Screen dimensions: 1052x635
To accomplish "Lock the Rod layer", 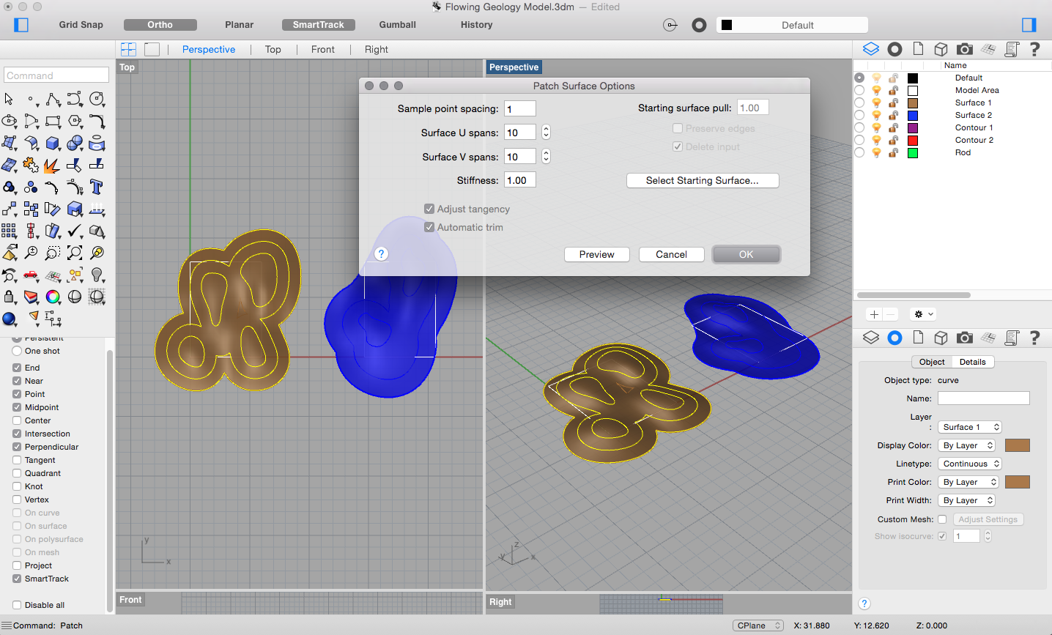I will pyautogui.click(x=893, y=152).
